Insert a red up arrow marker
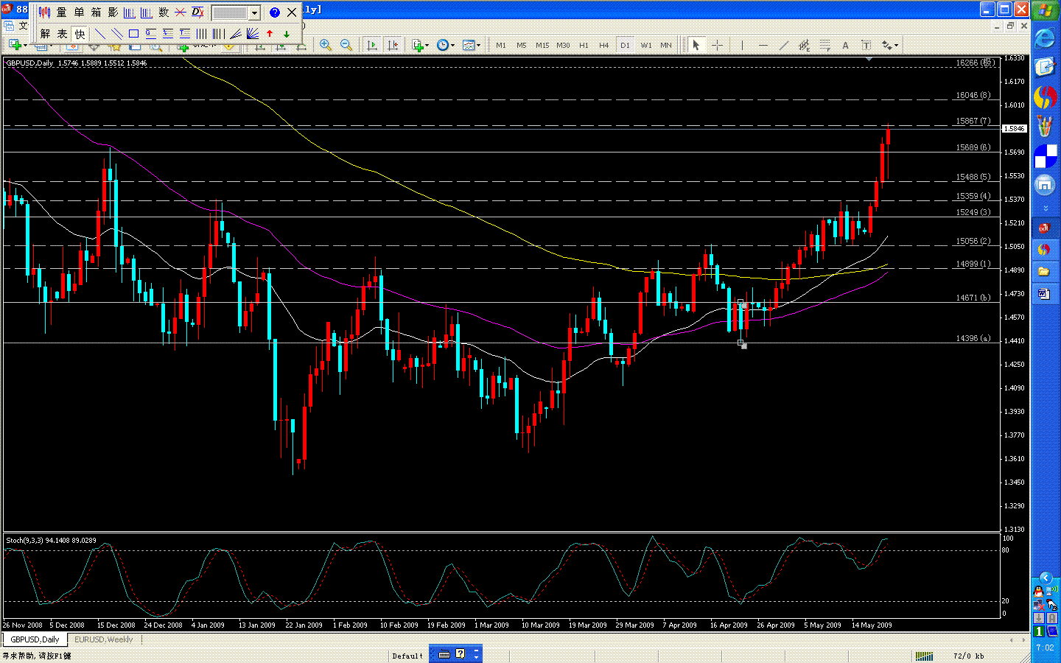The height and width of the screenshot is (663, 1061). click(270, 34)
